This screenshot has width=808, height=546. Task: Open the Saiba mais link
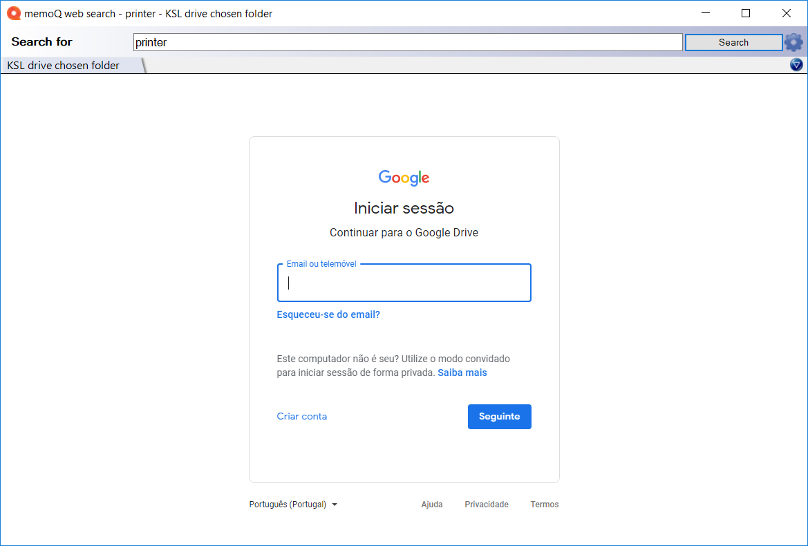tap(462, 373)
